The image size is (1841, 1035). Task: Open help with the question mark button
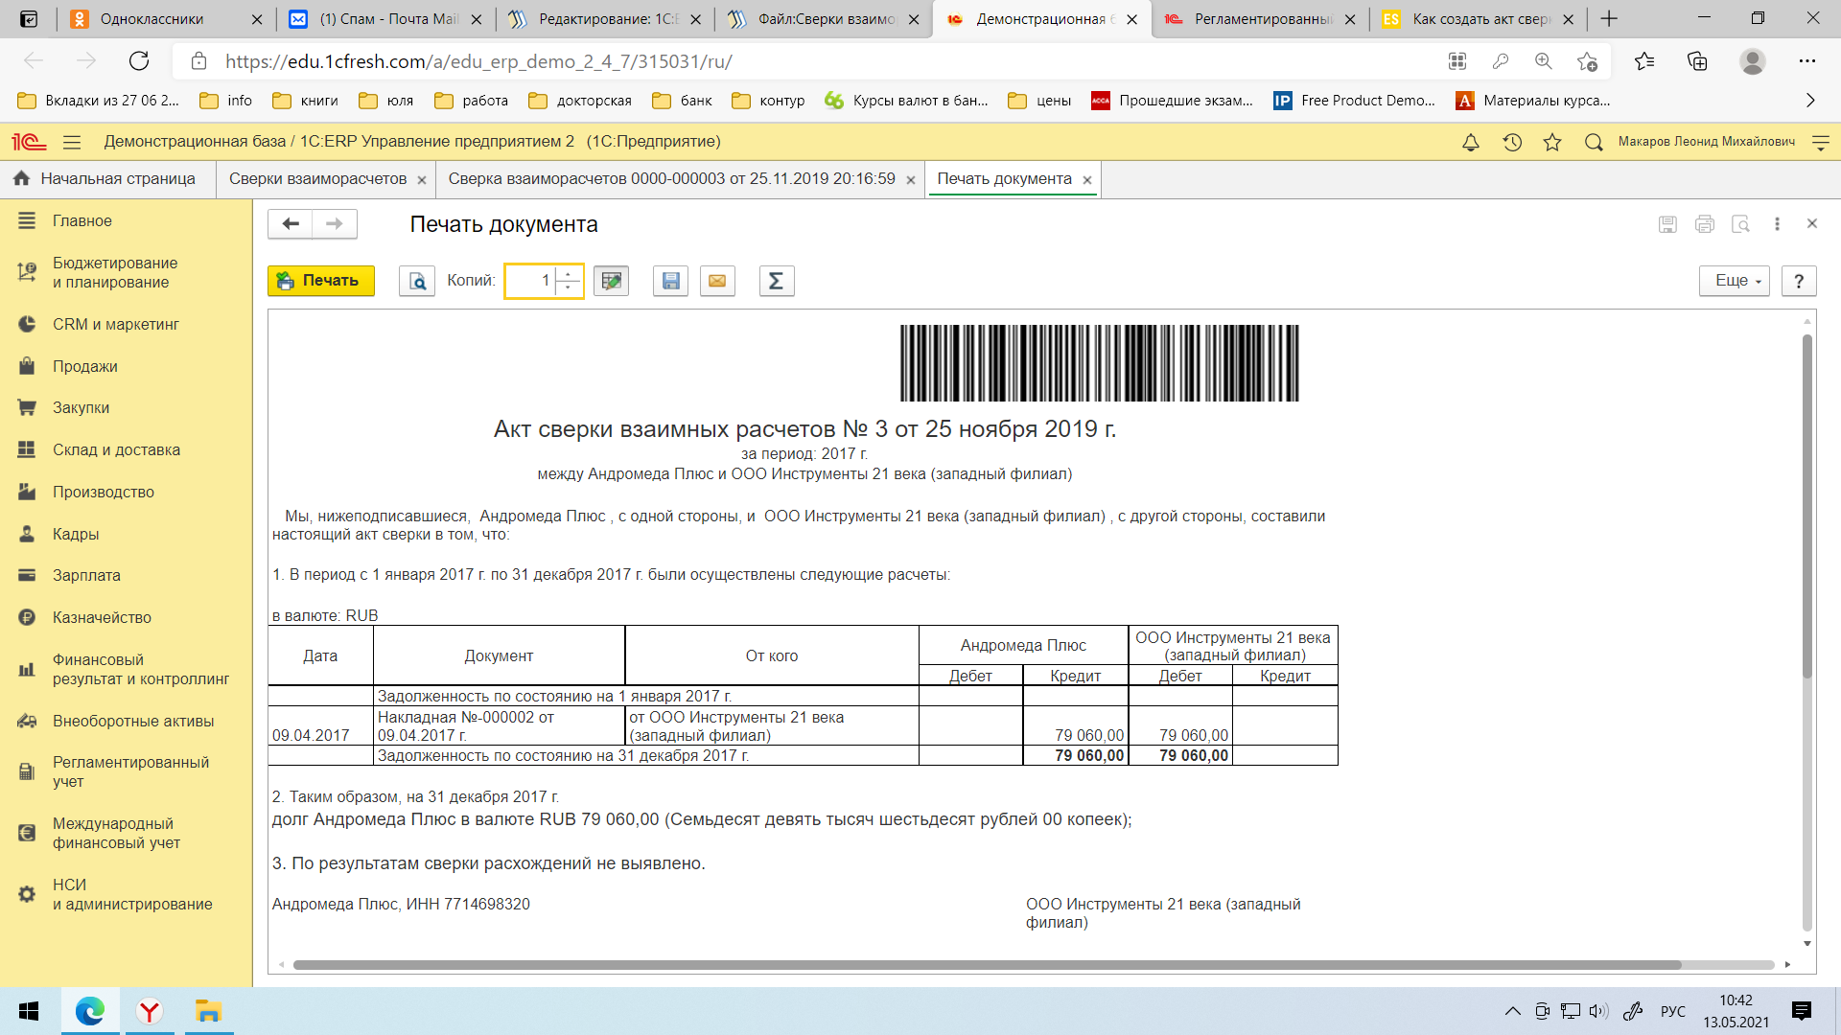[1799, 281]
